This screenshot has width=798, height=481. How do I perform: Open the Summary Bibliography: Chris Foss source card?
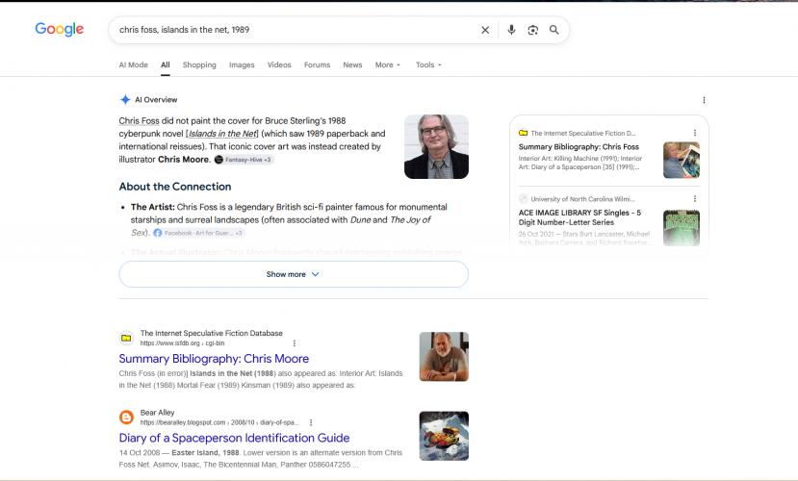[579, 147]
